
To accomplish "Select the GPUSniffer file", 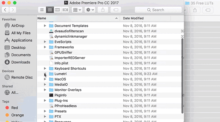I will [x=63, y=53].
